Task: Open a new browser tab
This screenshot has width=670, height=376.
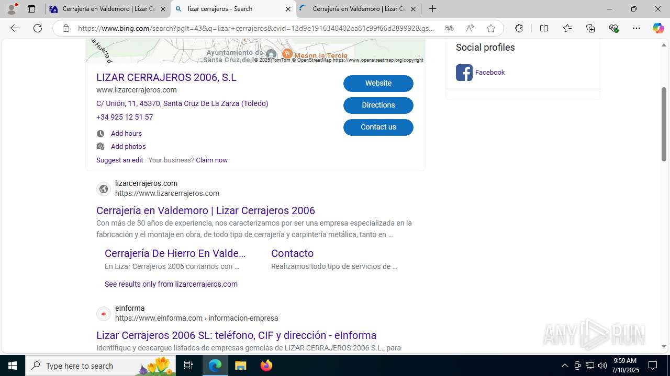Action: pos(432,9)
